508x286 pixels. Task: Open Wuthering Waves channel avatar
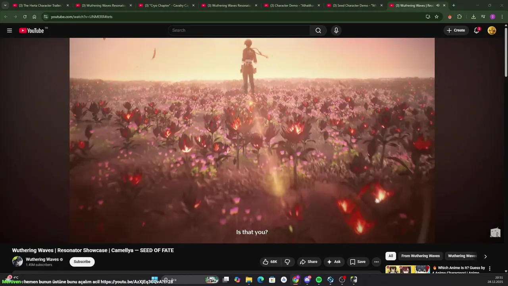pyautogui.click(x=17, y=261)
